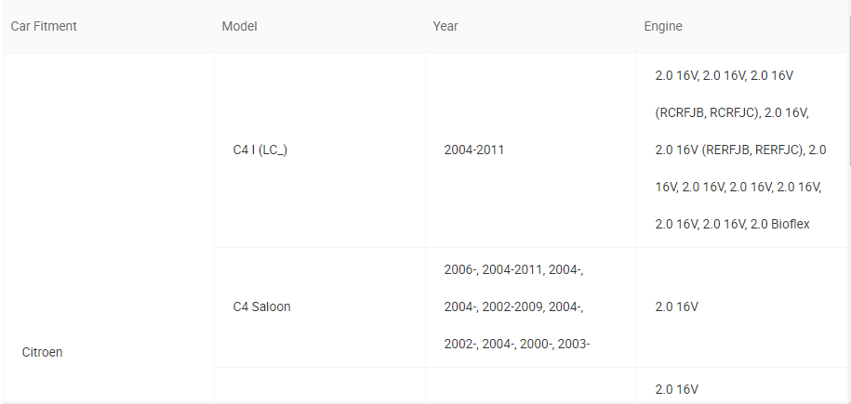The image size is (851, 404).
Task: Select the C4 I (LC_) model cell
Action: point(260,150)
